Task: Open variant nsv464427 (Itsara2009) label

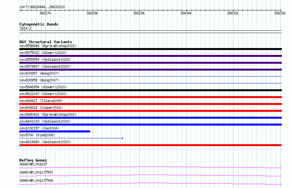Action: [x=41, y=101]
